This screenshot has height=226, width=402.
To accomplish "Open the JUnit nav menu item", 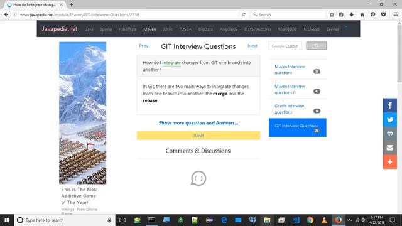I will pos(168,30).
